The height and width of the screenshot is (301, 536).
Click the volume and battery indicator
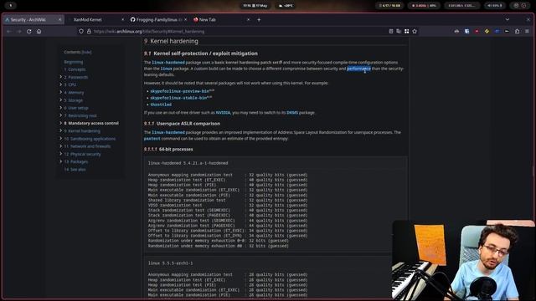tap(495, 6)
